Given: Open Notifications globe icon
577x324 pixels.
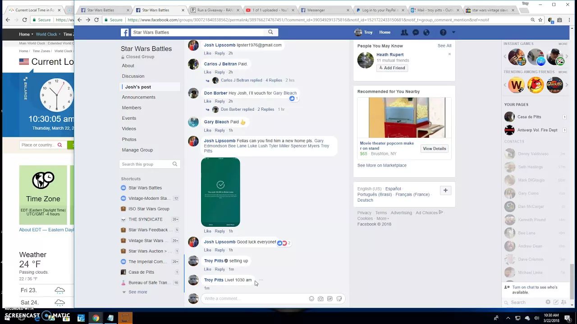Looking at the screenshot, I should coord(426,32).
